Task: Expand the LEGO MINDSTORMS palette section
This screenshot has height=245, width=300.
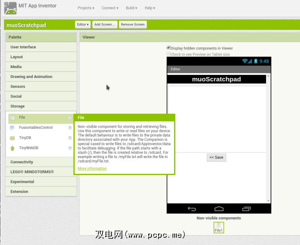Action: (x=41, y=172)
